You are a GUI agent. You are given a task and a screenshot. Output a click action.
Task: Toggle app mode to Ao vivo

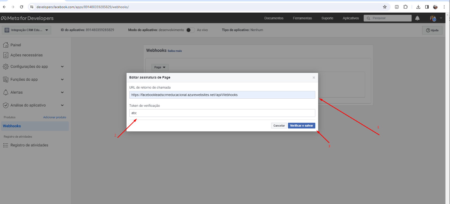click(x=190, y=30)
